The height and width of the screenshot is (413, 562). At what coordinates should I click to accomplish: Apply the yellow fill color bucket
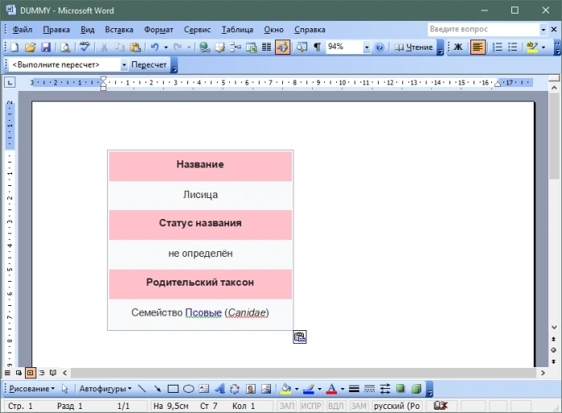click(x=285, y=389)
